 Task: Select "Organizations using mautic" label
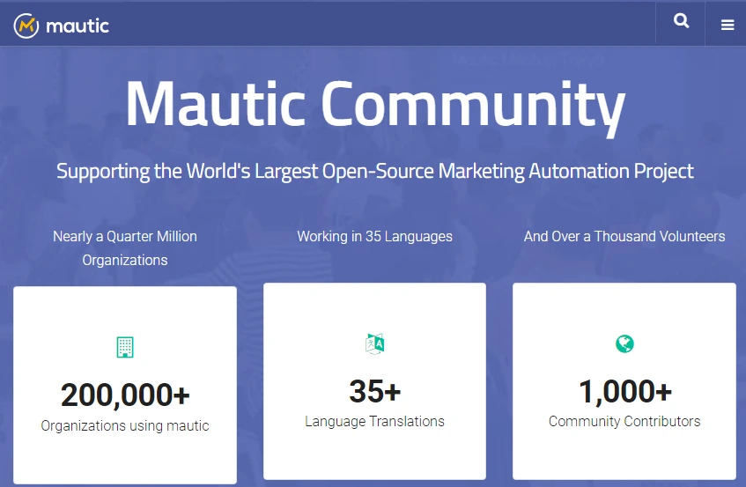click(x=125, y=425)
